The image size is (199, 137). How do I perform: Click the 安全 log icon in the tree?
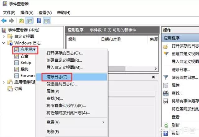tap(16, 56)
